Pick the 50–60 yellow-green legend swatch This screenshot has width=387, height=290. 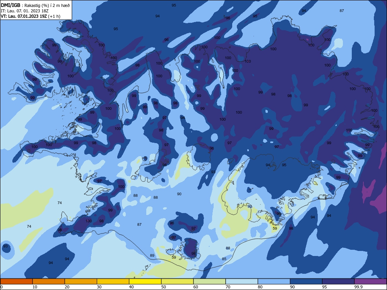coord(177,281)
